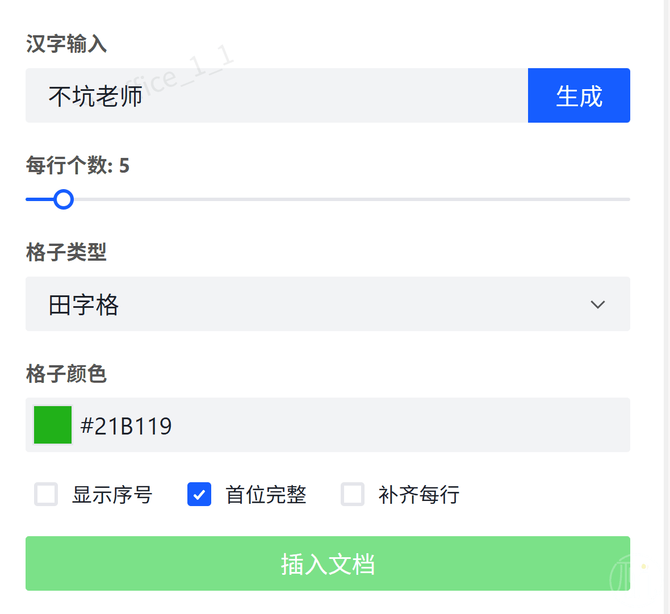This screenshot has height=614, width=670.
Task: Enable the 补齐每行 checkbox
Action: [x=353, y=494]
